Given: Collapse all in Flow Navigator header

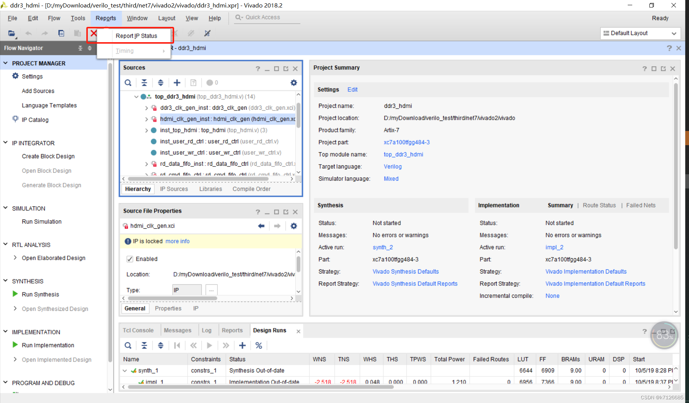Looking at the screenshot, I should click(x=80, y=48).
